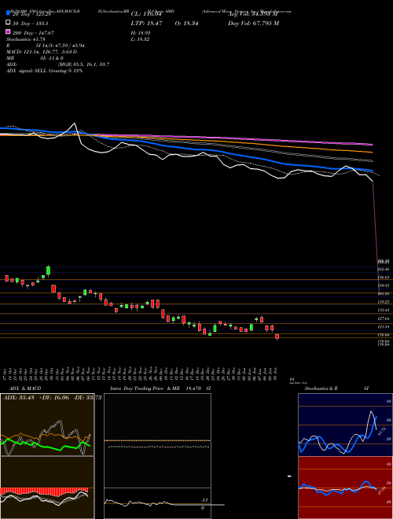Click the 'O: 18.34' open value
The width and height of the screenshot is (393, 519).
[186, 24]
